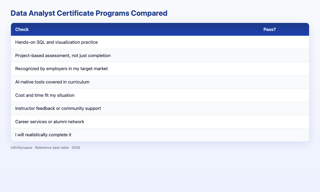Viewport: 320px width, 192px height.
Task: Select 'I will realistically complete it' row
Action: click(x=160, y=135)
